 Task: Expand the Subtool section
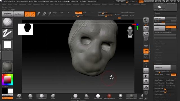point(157,13)
